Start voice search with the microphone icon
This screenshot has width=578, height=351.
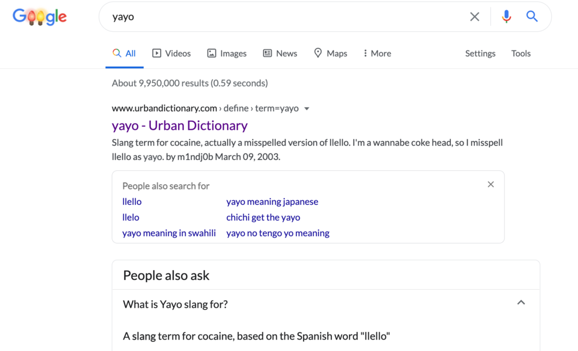click(x=506, y=17)
